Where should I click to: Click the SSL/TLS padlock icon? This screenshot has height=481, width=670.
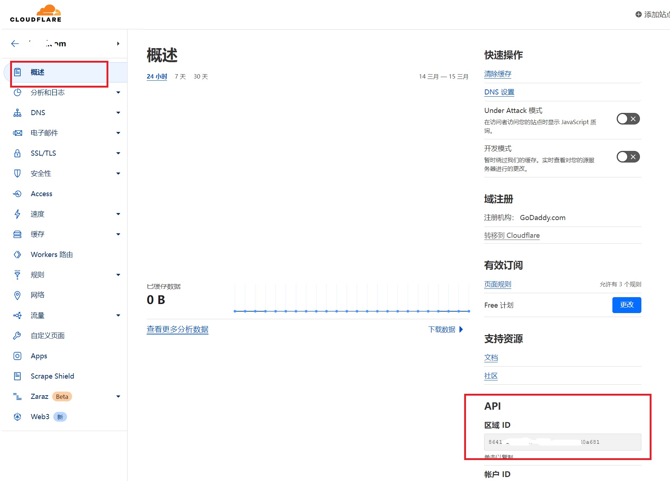coord(17,153)
